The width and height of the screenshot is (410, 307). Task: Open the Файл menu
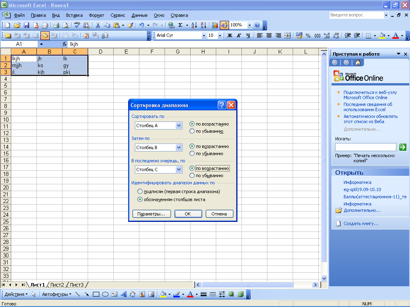(19, 15)
